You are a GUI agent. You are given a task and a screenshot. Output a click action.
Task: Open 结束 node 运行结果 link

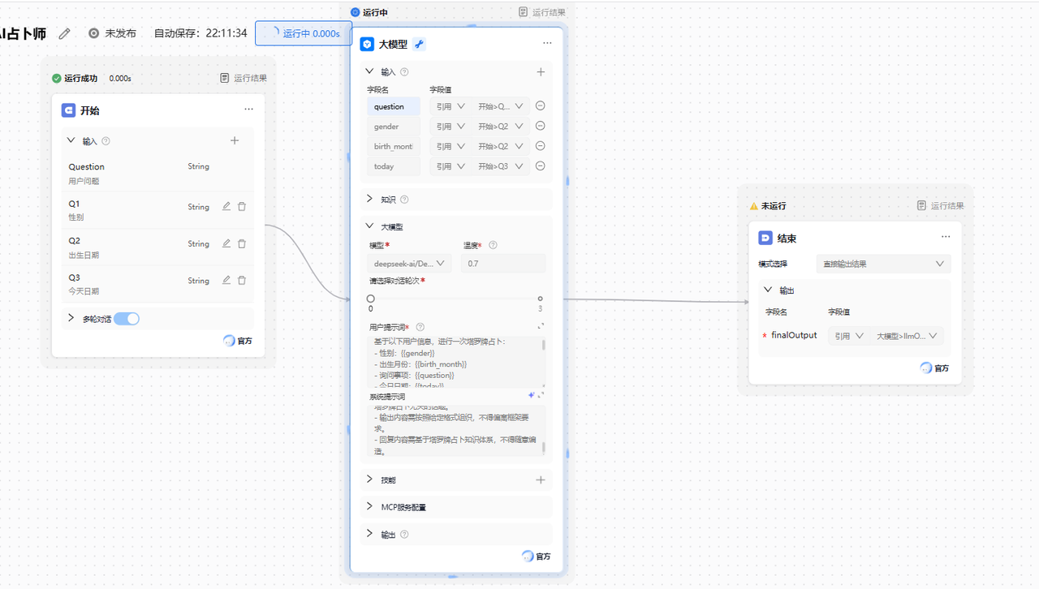[941, 206]
